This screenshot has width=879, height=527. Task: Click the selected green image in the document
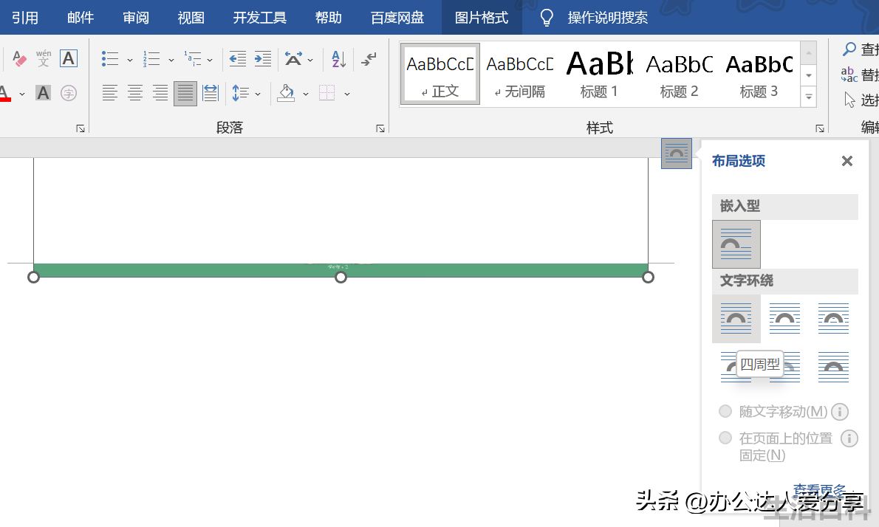tap(341, 270)
